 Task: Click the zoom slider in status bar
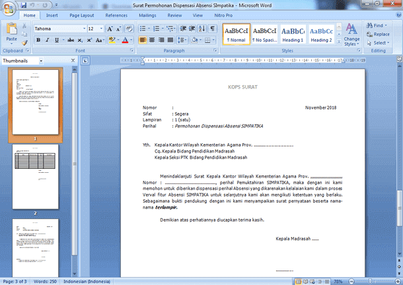pyautogui.click(x=371, y=281)
